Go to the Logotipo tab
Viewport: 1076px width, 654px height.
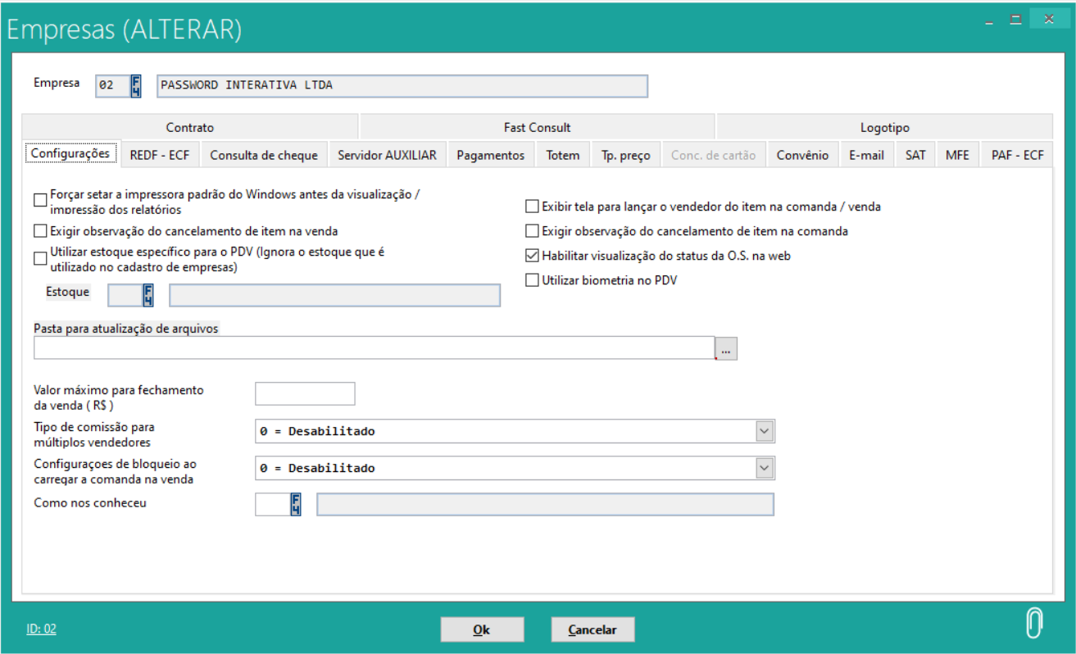884,127
